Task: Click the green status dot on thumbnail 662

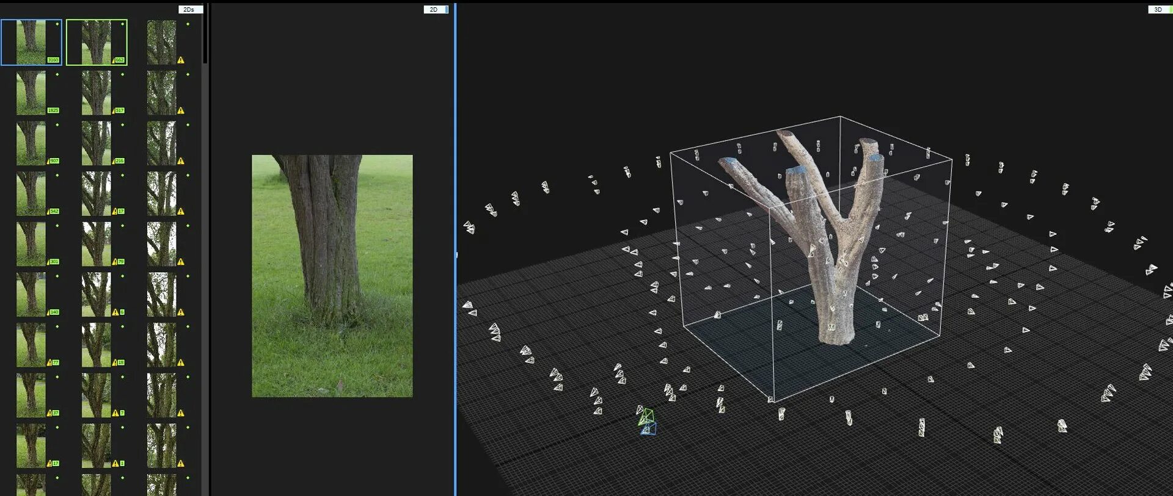Action: 123,24
